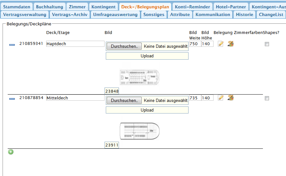Select the Konti-Reminder tab
286x176 pixels.
point(192,7)
